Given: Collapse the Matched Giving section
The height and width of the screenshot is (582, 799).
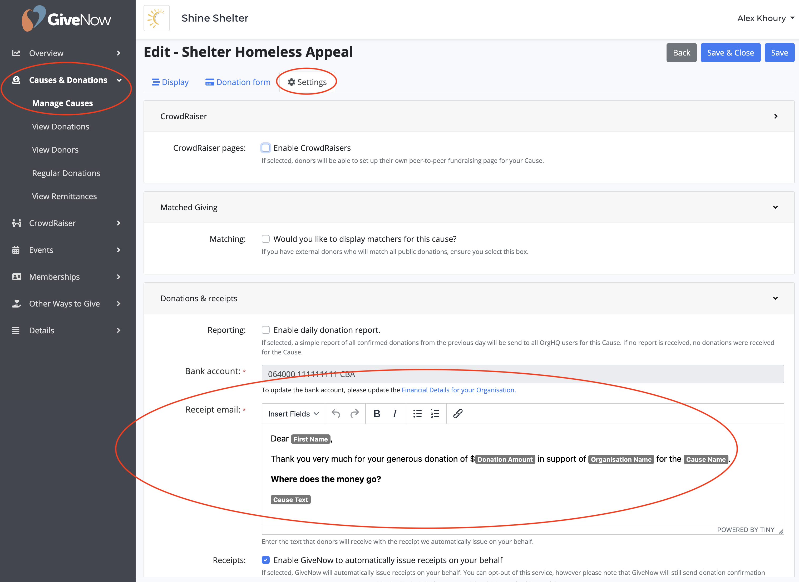Looking at the screenshot, I should tap(775, 207).
